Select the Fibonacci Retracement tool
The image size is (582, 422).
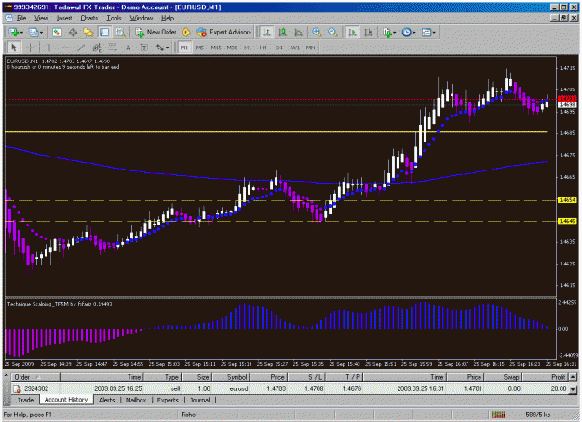[112, 48]
